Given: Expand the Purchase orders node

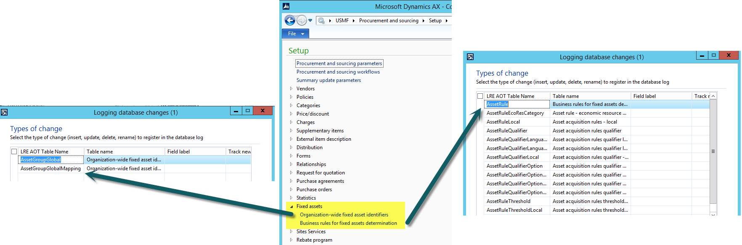Looking at the screenshot, I should [x=291, y=190].
